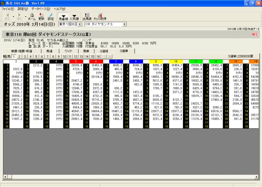262x187 pixels.
Task: Open the Back history dropdown arrow
Action: [14, 17]
